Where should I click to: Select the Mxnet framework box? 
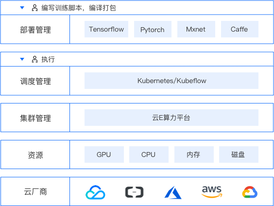pos(196,29)
